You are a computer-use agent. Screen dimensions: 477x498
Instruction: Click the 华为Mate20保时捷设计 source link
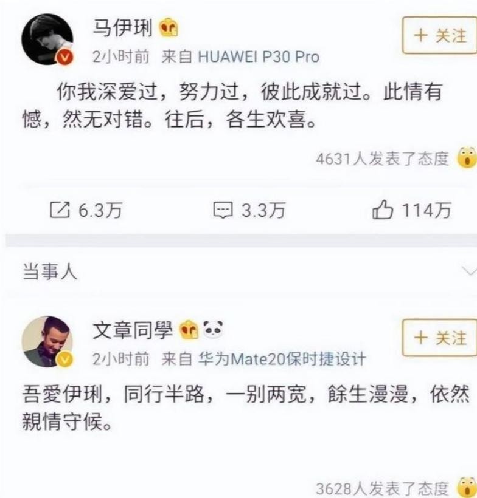(x=282, y=359)
